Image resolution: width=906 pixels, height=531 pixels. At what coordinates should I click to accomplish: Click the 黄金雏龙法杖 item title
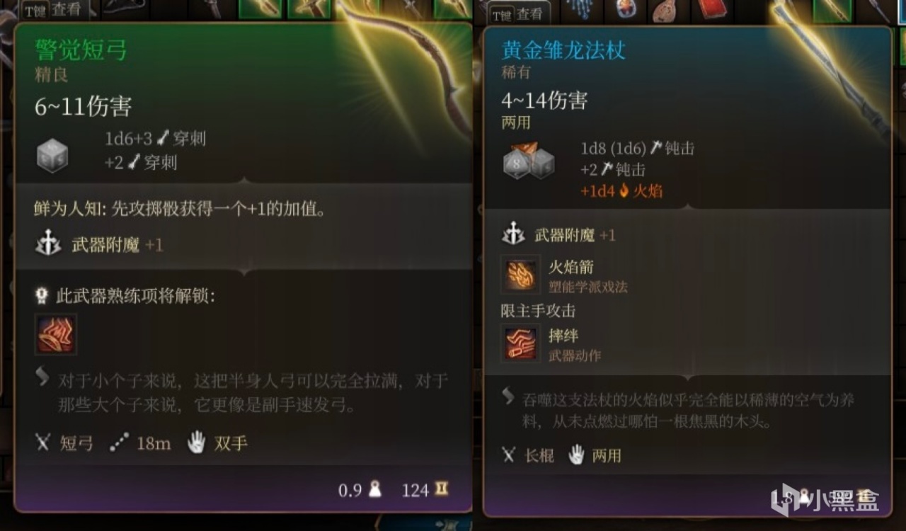tap(563, 50)
